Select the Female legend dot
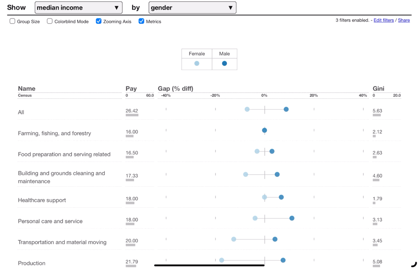 click(x=196, y=63)
